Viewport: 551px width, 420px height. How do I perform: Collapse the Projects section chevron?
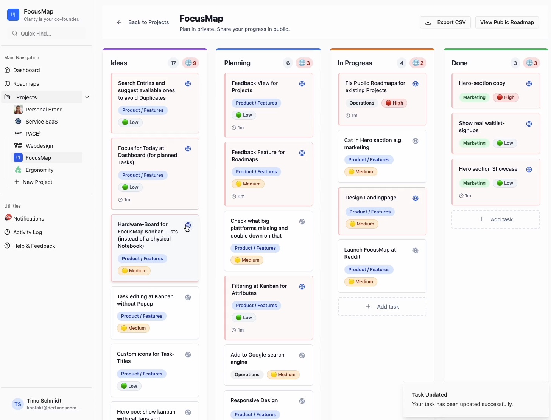tap(87, 97)
